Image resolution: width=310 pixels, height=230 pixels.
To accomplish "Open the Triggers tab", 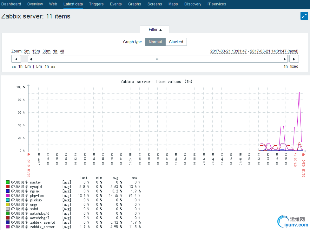I will 96,4.
